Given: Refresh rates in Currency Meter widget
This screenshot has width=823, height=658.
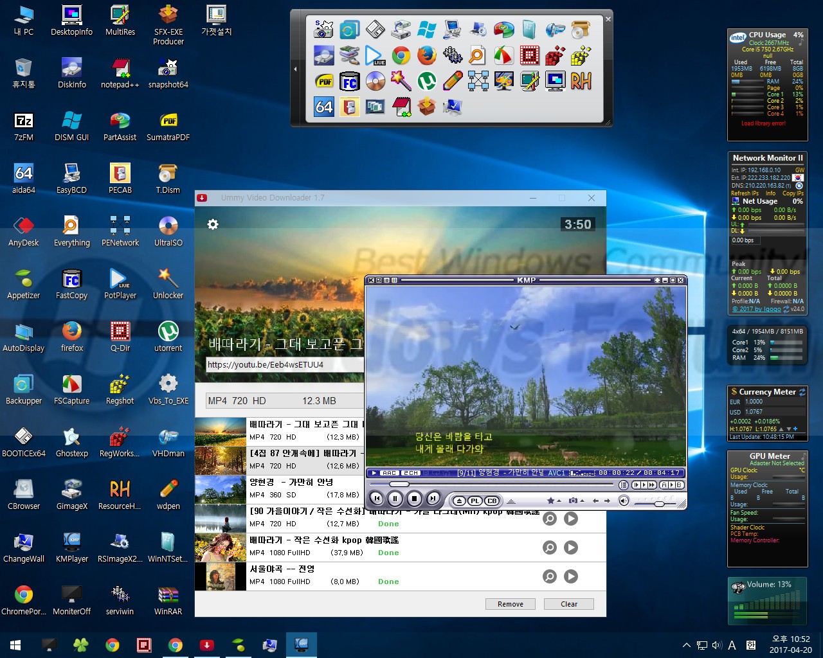Looking at the screenshot, I should click(x=802, y=392).
